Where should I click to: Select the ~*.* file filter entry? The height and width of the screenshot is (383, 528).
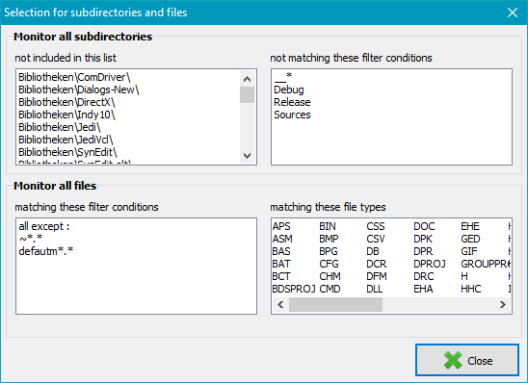(x=31, y=239)
